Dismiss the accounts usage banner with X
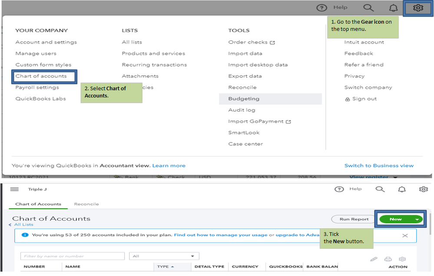Image resolution: width=434 pixels, height=276 pixels. 405,236
